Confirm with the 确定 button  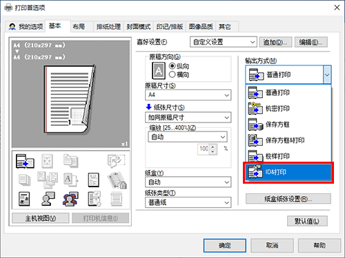(225, 246)
